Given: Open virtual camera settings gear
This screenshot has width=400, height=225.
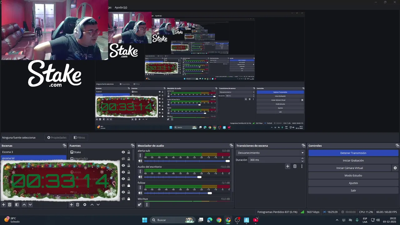Looking at the screenshot, I should tap(395, 168).
